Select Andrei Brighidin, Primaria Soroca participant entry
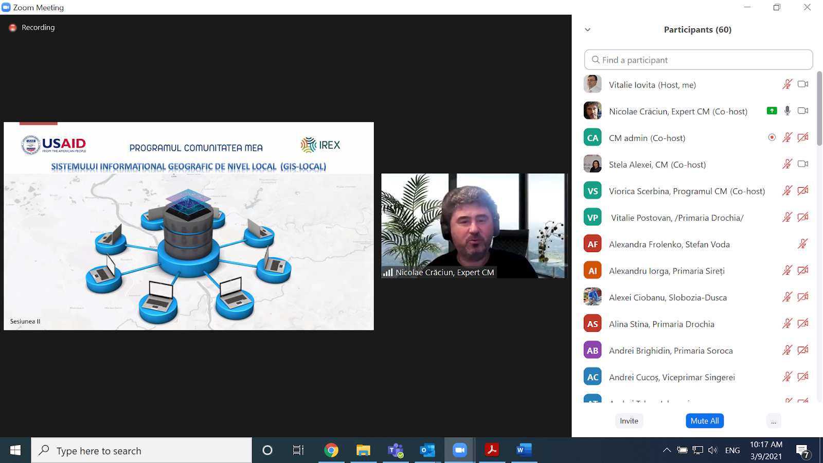 (671, 351)
